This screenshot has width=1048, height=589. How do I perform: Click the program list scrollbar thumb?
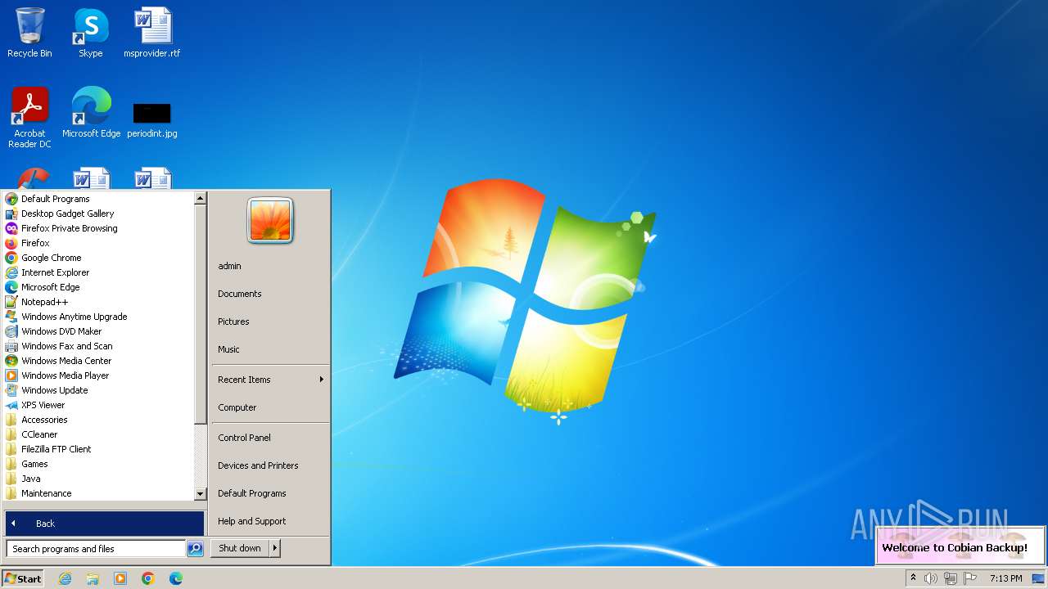(200, 314)
